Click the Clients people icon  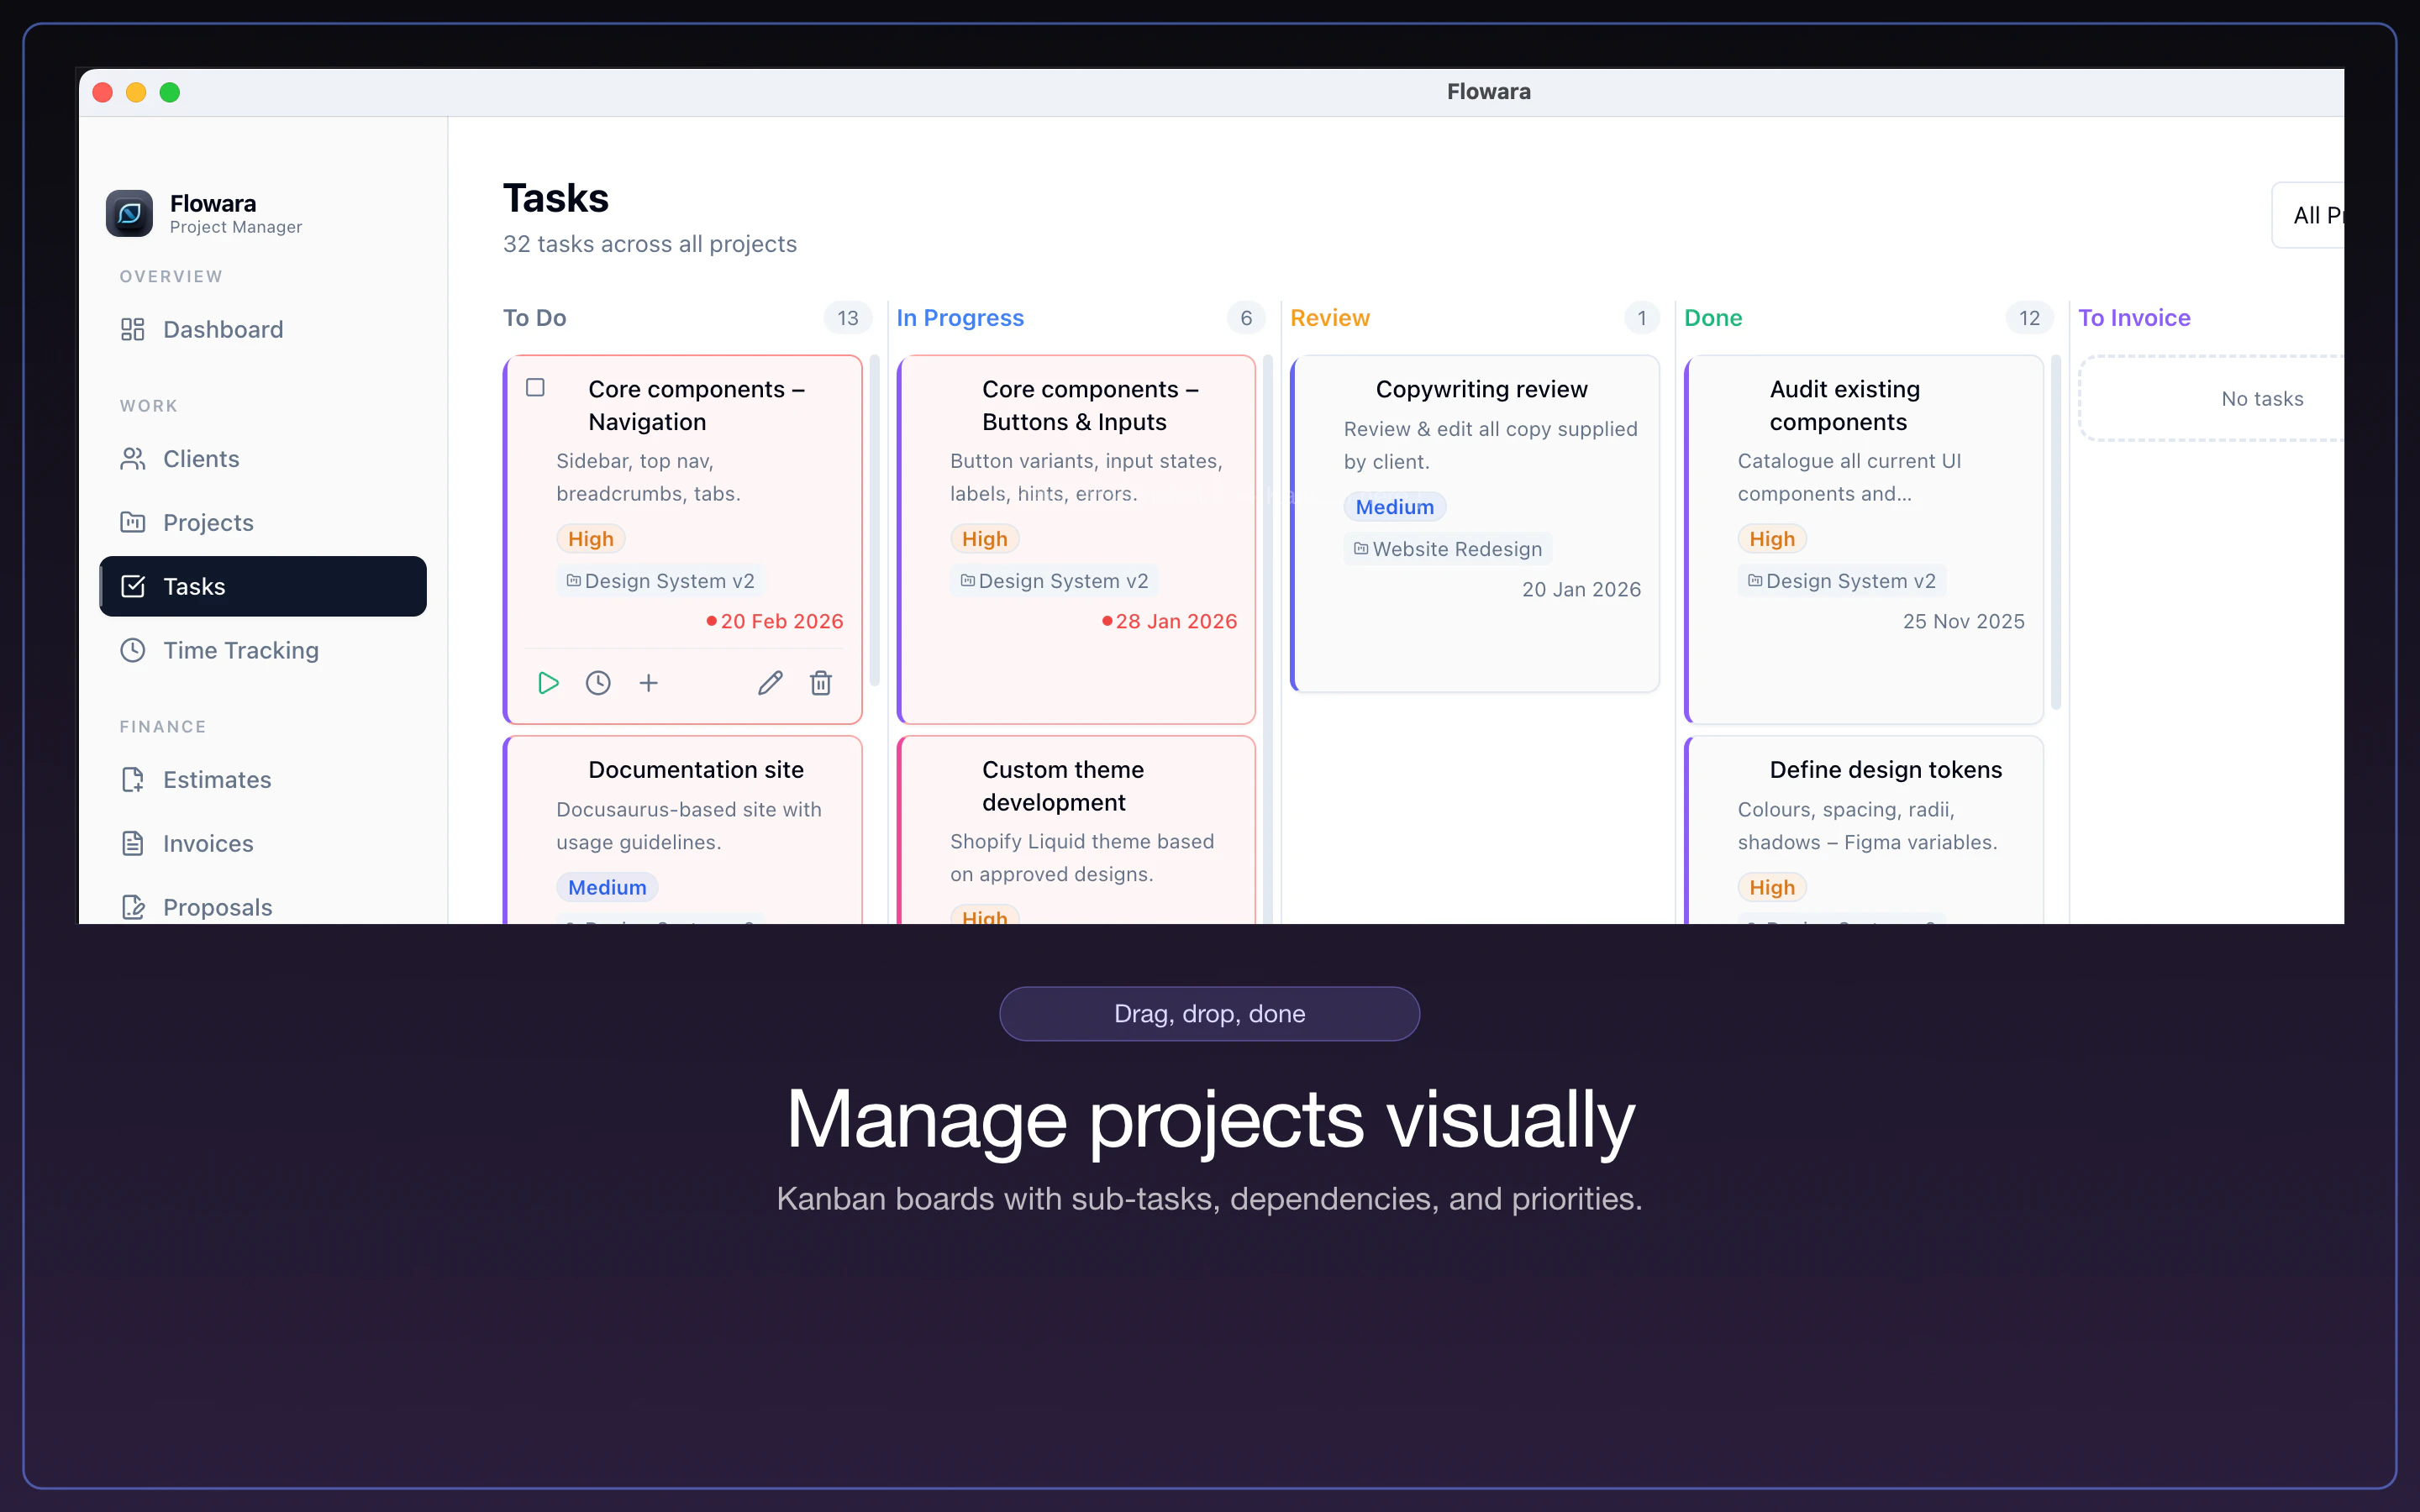pyautogui.click(x=133, y=459)
